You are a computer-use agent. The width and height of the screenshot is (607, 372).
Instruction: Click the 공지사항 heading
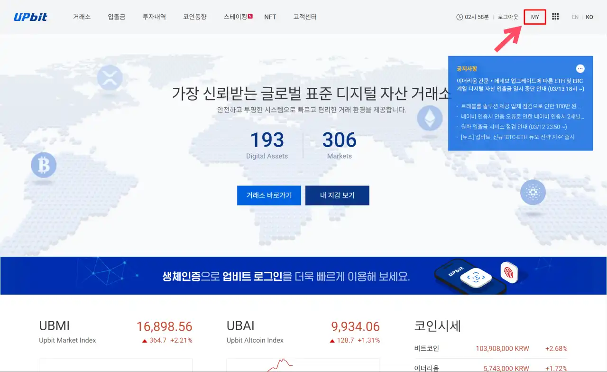[x=467, y=69]
